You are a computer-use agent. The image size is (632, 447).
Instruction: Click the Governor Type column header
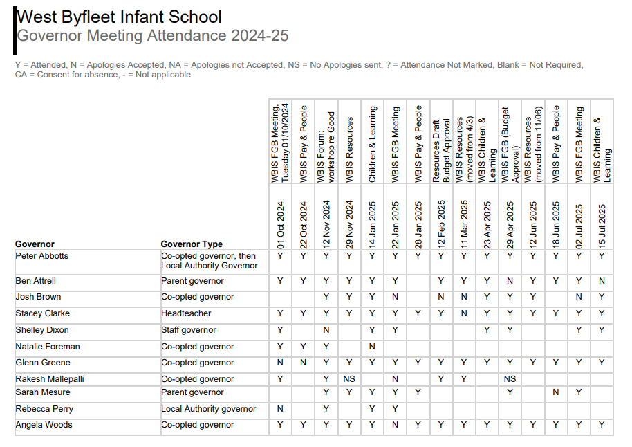(x=192, y=244)
